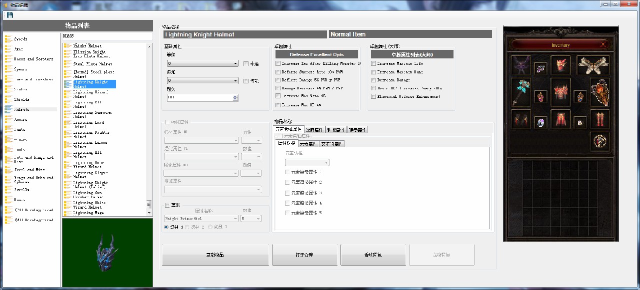The width and height of the screenshot is (640, 290).
Task: Select Steel Plate Helmet in item list
Action: point(88,64)
